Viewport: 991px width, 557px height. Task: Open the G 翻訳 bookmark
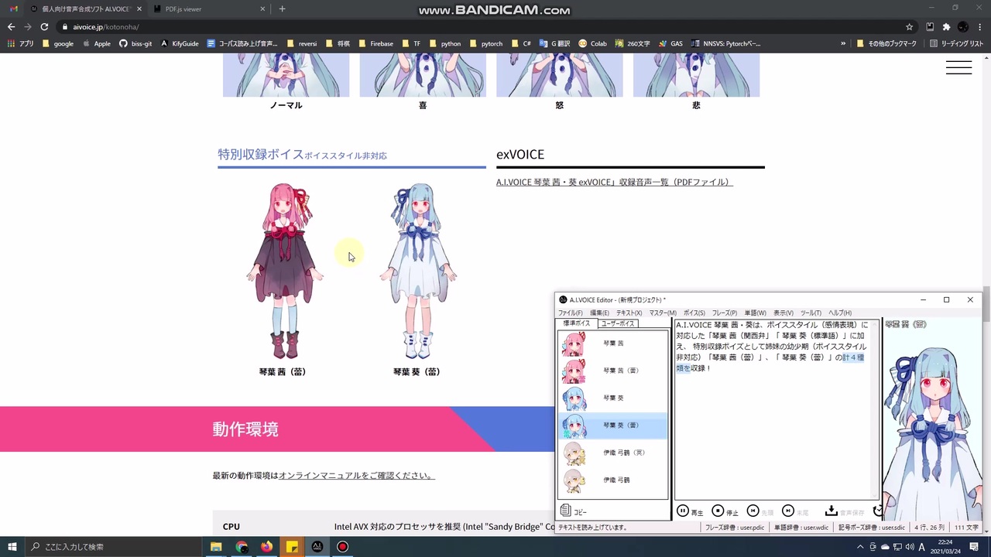[x=555, y=44]
